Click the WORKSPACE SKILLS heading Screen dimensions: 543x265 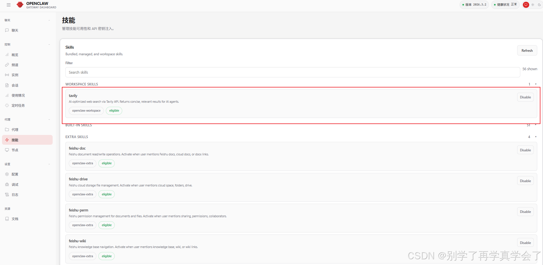82,84
